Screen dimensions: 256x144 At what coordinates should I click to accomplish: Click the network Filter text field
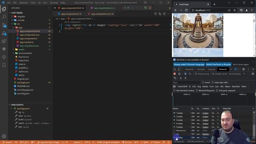[x=186, y=83]
